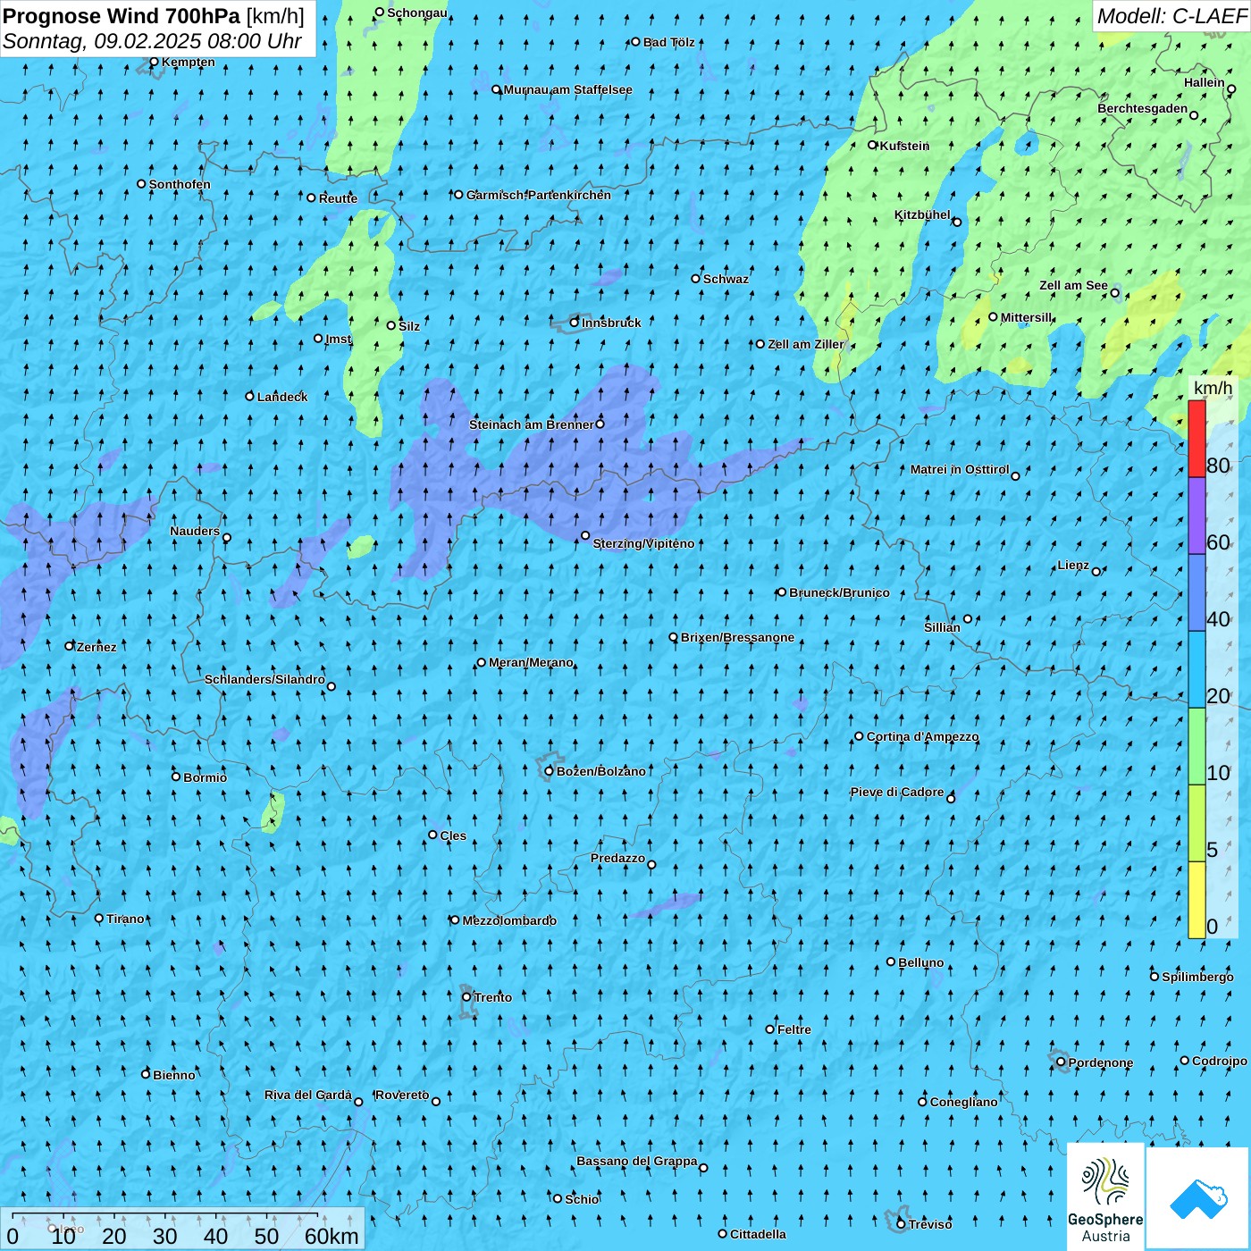Click the 'km/h' legend heading
This screenshot has width=1251, height=1251.
[x=1213, y=388]
